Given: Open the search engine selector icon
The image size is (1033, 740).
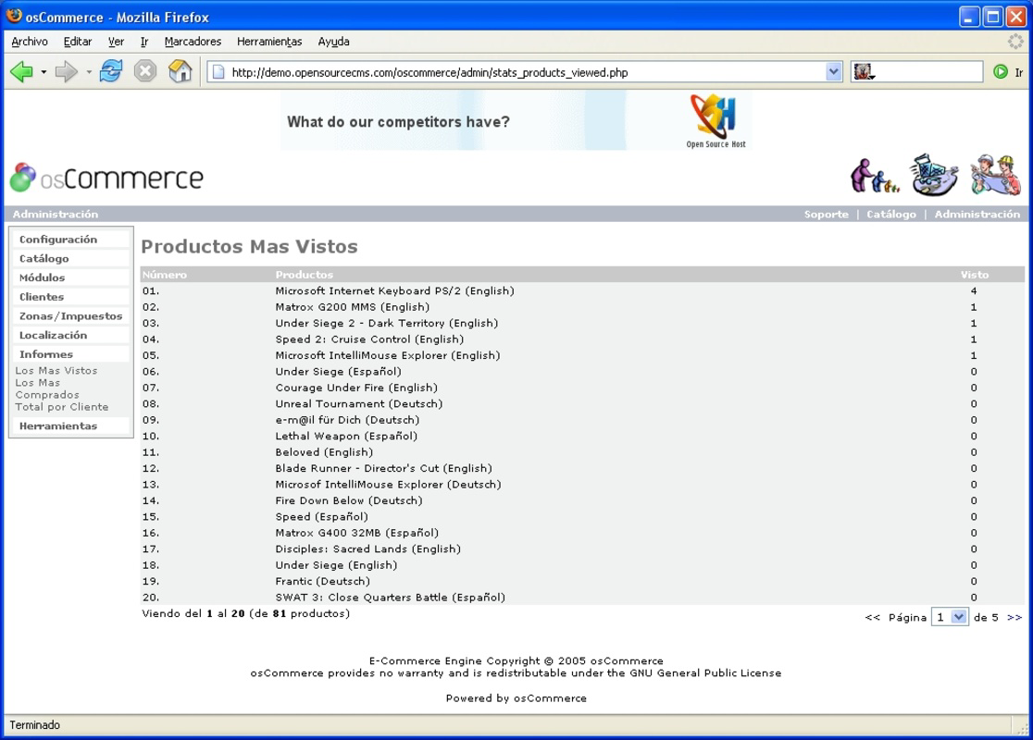Looking at the screenshot, I should pos(864,72).
